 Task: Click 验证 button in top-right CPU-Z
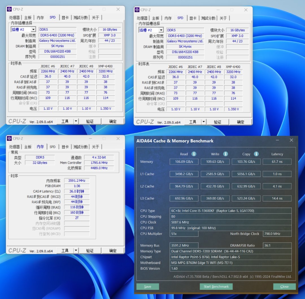[x=218, y=122]
